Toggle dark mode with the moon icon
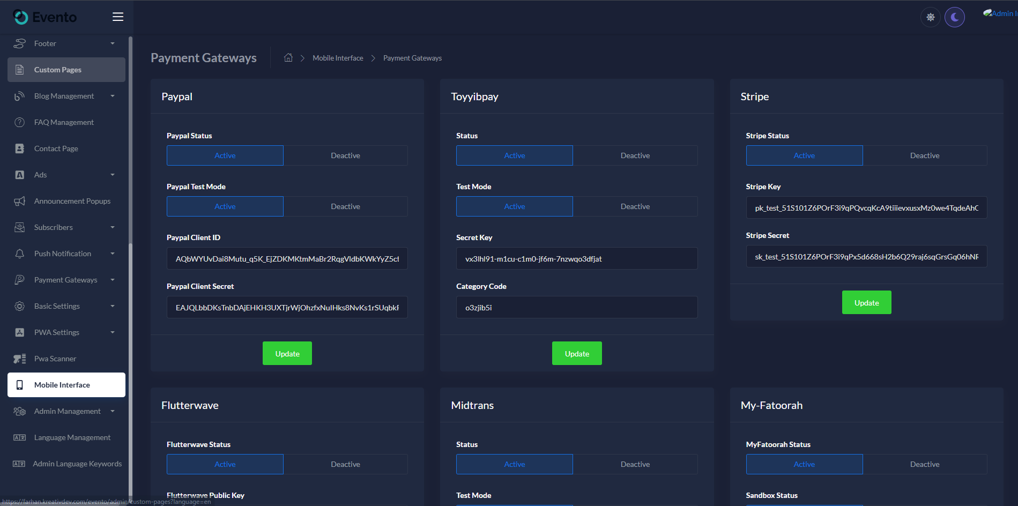This screenshot has height=506, width=1018. click(955, 17)
